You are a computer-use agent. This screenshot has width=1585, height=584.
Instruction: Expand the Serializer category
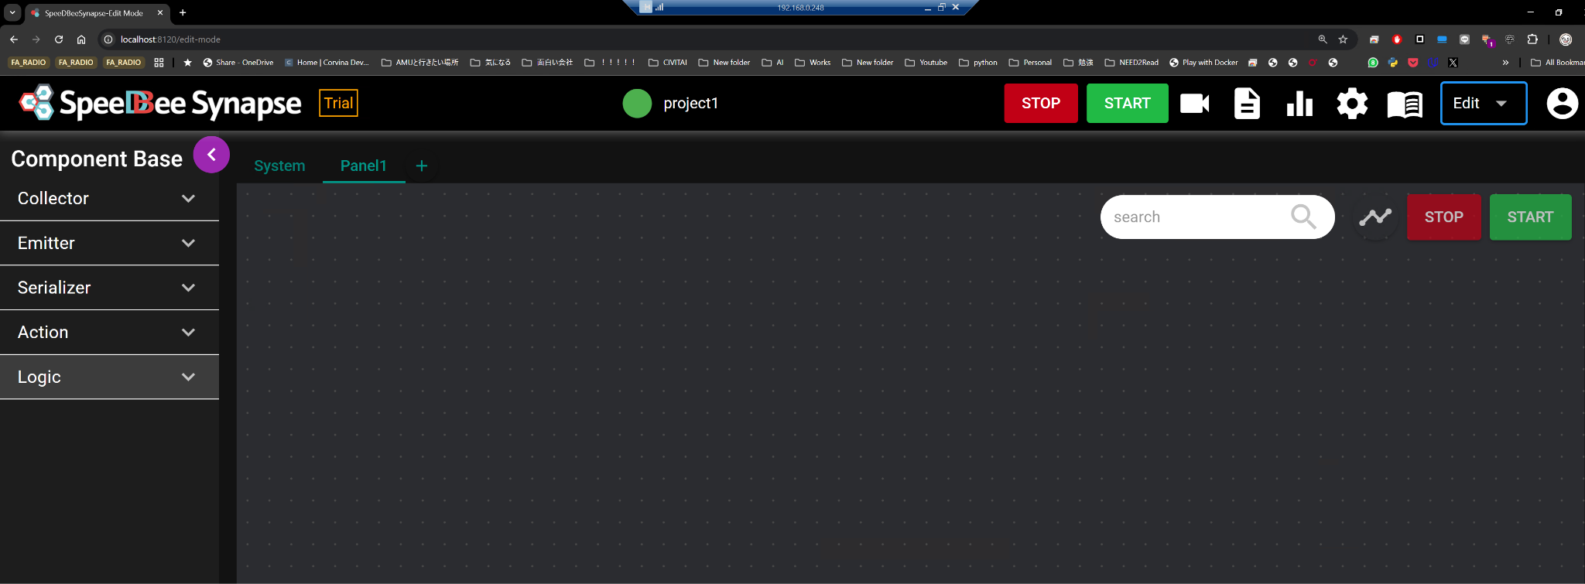(x=109, y=288)
